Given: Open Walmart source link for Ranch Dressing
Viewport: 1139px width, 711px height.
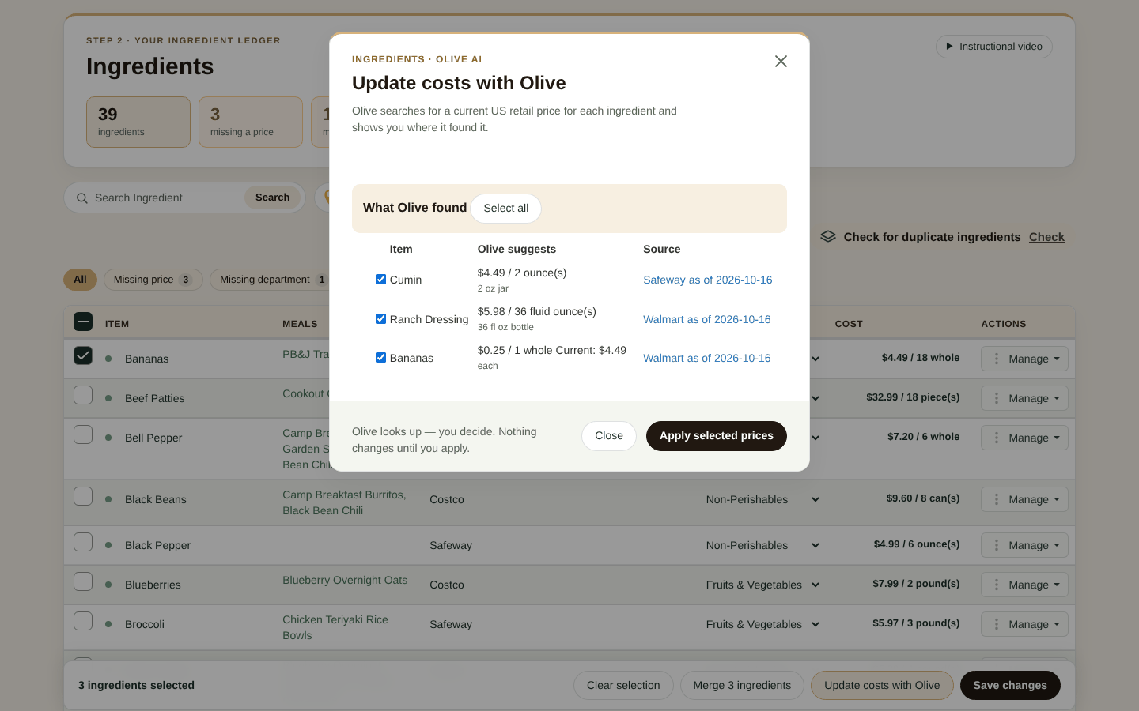Looking at the screenshot, I should tap(706, 319).
